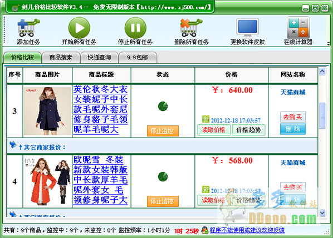The image size is (333, 238).
Task: Open Change Software Skin (更换软件皮肤) monitor icon
Action: pyautogui.click(x=248, y=28)
